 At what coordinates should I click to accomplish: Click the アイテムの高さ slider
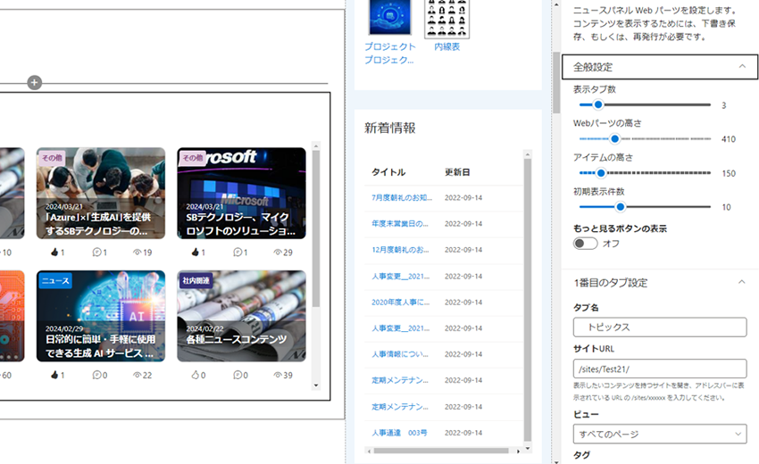(645, 173)
